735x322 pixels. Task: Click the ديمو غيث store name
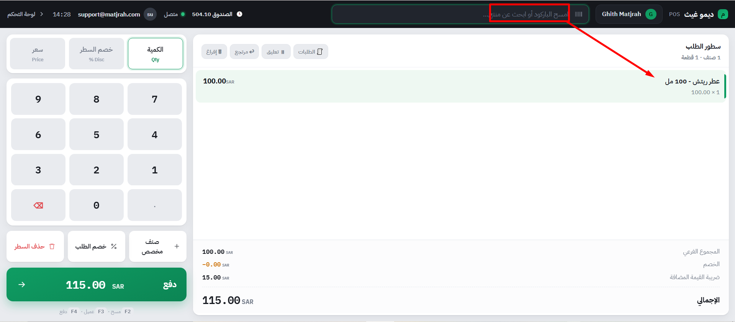tap(699, 14)
